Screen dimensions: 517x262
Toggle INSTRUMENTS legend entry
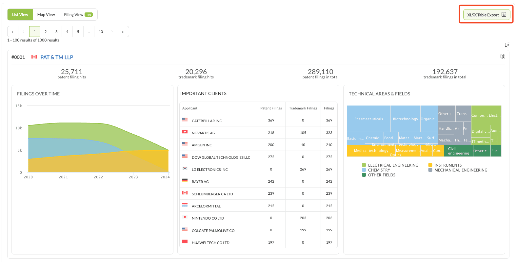click(x=445, y=165)
